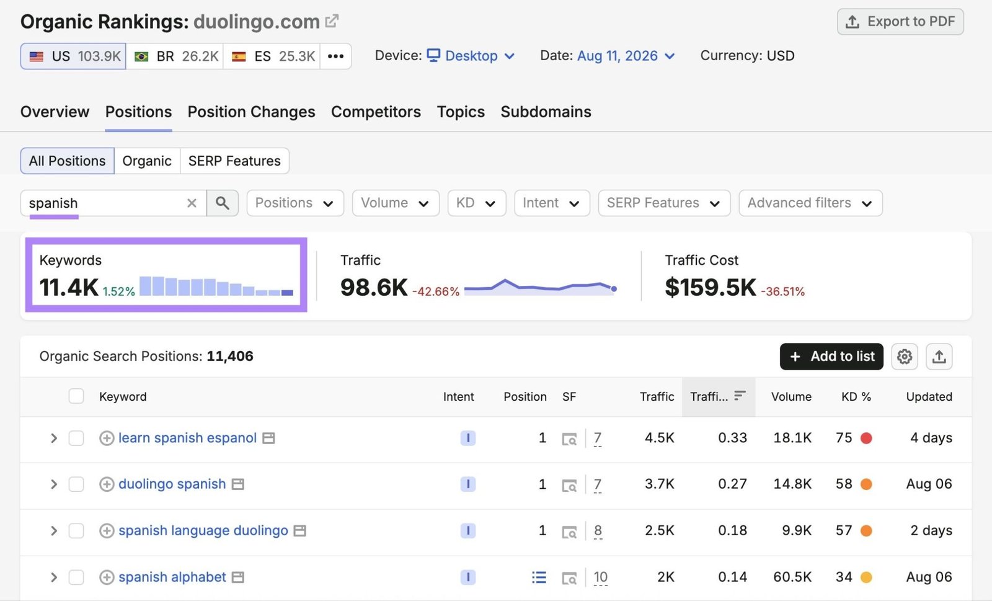992x601 pixels.
Task: Open the Advanced filters dropdown
Action: tap(810, 203)
